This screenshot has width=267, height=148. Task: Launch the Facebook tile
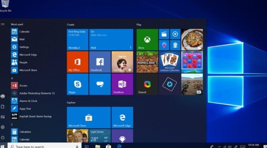100,62
